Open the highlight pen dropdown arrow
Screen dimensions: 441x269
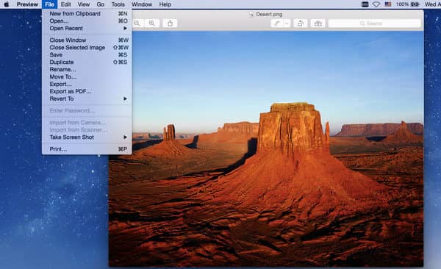[287, 24]
